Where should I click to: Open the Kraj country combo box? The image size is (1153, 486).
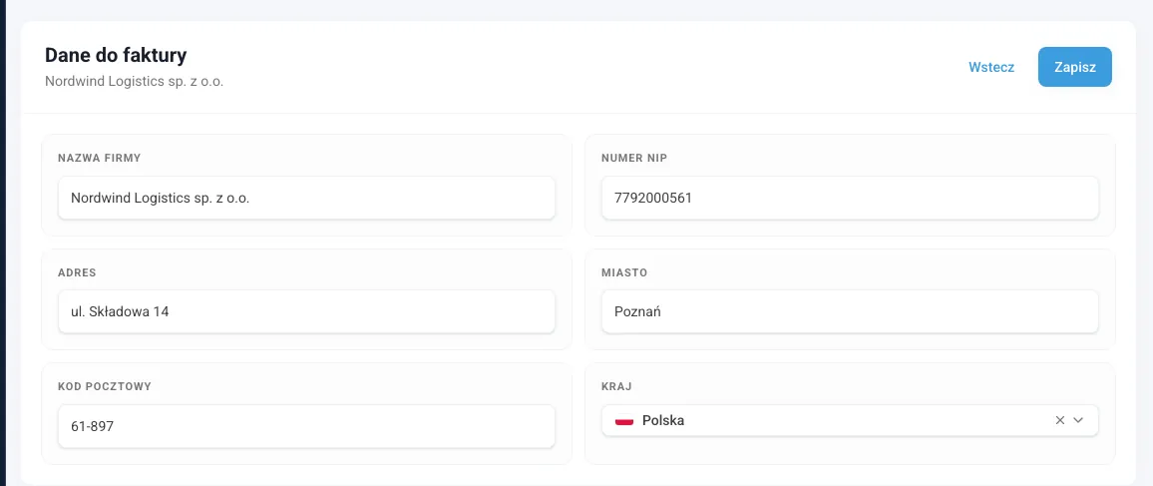850,420
